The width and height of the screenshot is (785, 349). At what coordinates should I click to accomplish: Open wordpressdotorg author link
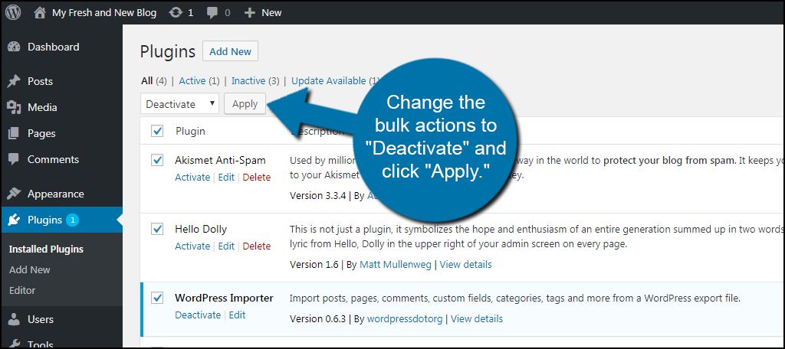405,318
